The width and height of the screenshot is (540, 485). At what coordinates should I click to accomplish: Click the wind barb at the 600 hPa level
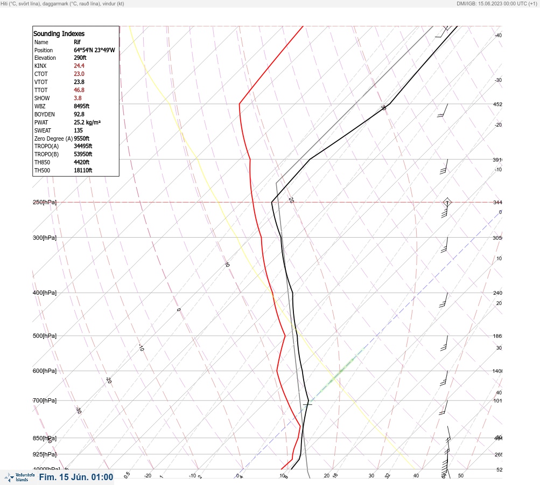tap(444, 378)
